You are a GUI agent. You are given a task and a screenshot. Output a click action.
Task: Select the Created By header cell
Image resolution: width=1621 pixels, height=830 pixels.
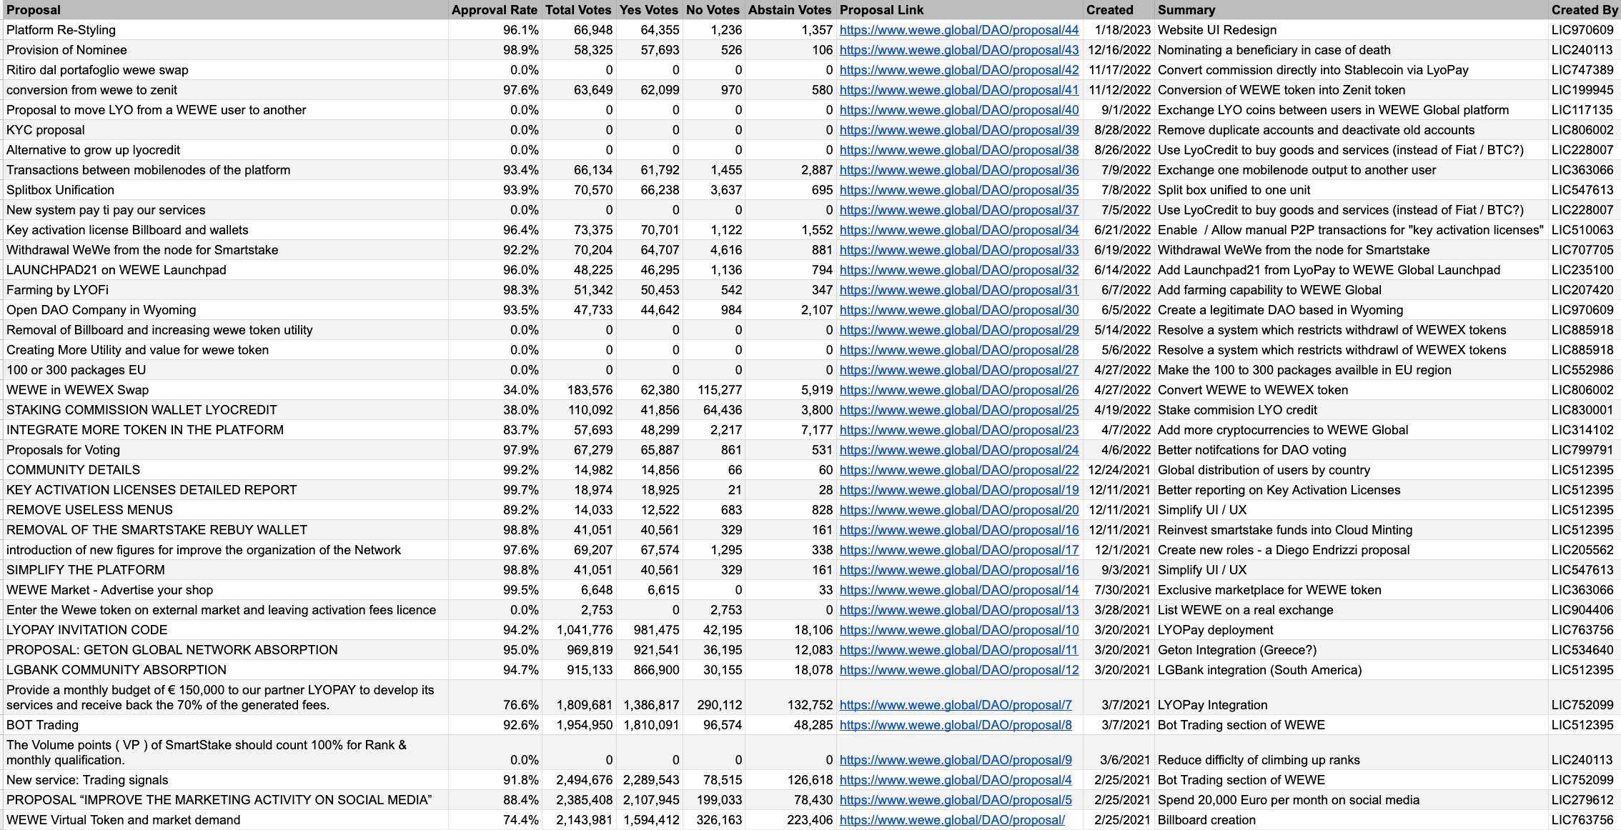tap(1584, 10)
